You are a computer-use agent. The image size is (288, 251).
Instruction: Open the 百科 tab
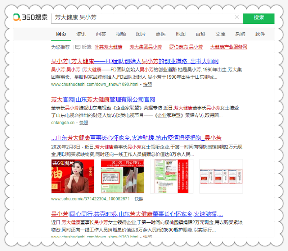tap(201, 34)
